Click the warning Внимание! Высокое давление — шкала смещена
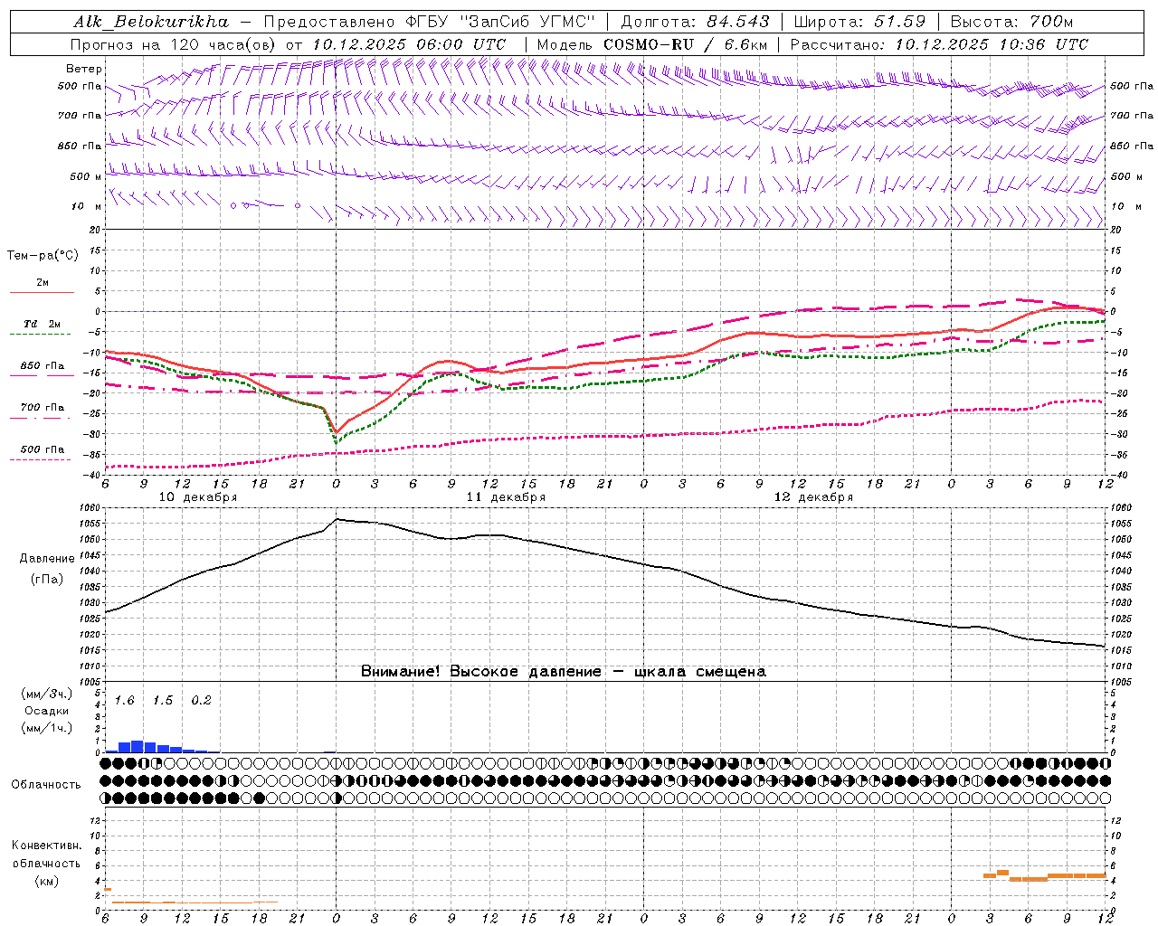This screenshot has height=926, width=1158. click(563, 672)
